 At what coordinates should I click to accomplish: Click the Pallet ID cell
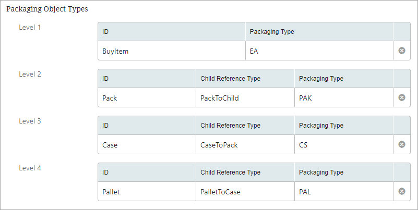[x=147, y=192]
